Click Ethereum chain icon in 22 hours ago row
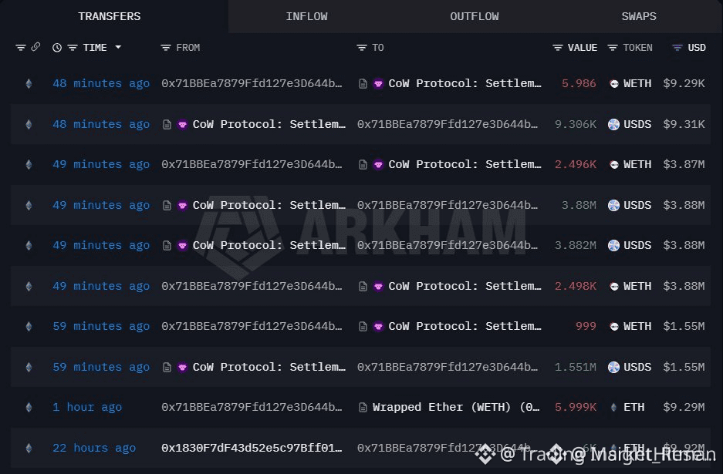This screenshot has width=723, height=474. (x=29, y=448)
